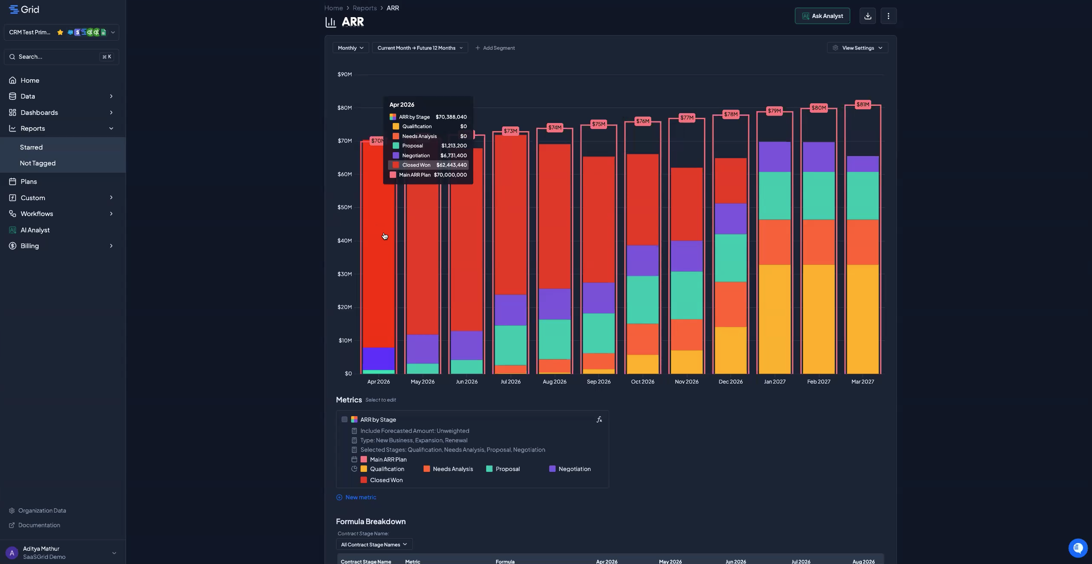Open the Starred reports item
This screenshot has width=1092, height=564.
31,147
